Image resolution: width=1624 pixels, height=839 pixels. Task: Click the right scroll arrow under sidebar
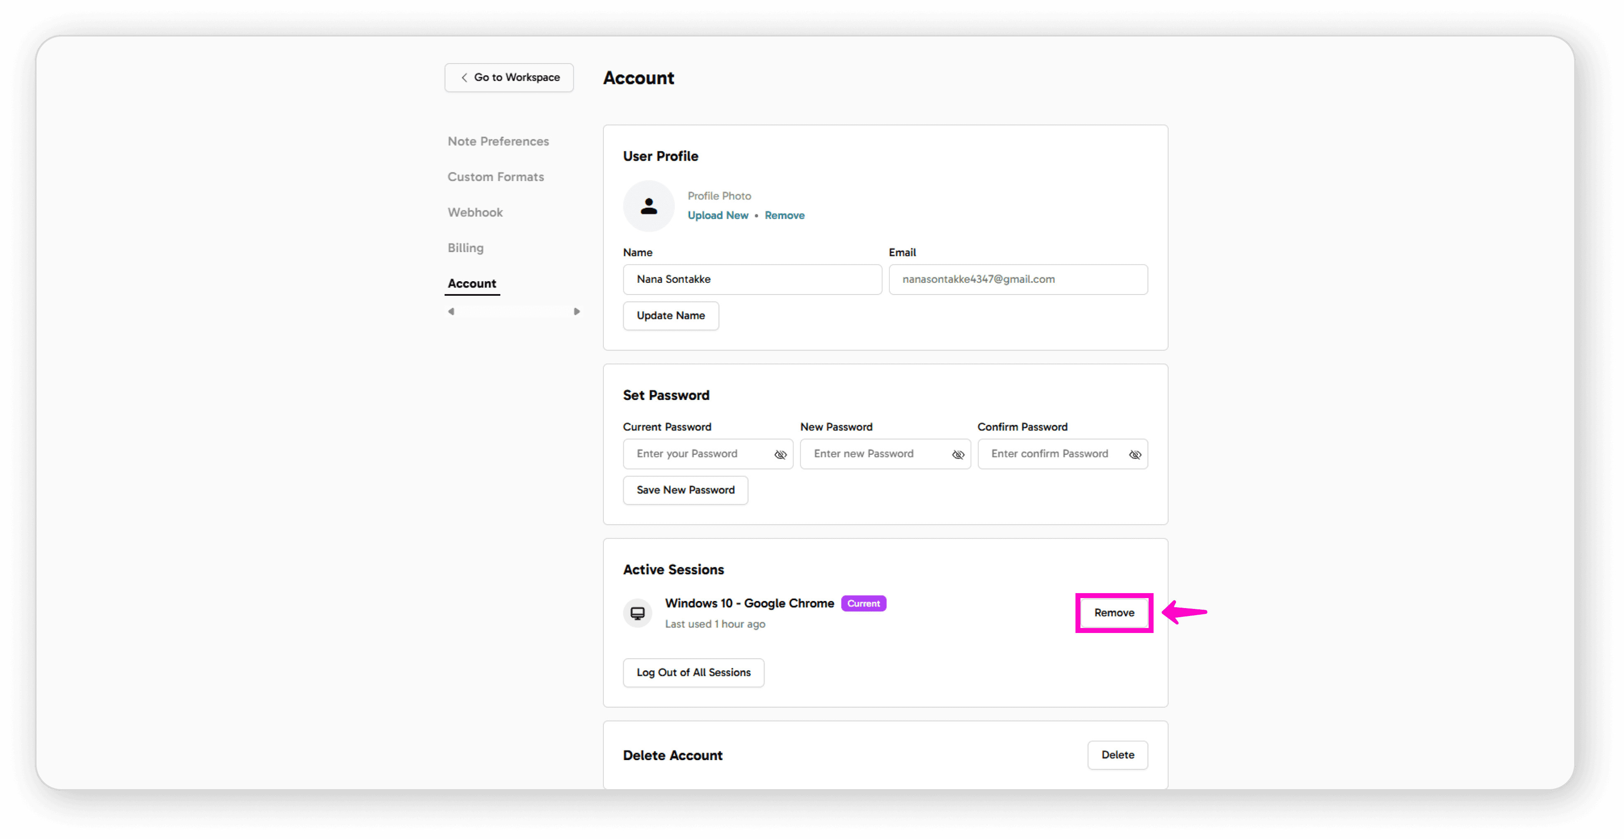pos(576,312)
